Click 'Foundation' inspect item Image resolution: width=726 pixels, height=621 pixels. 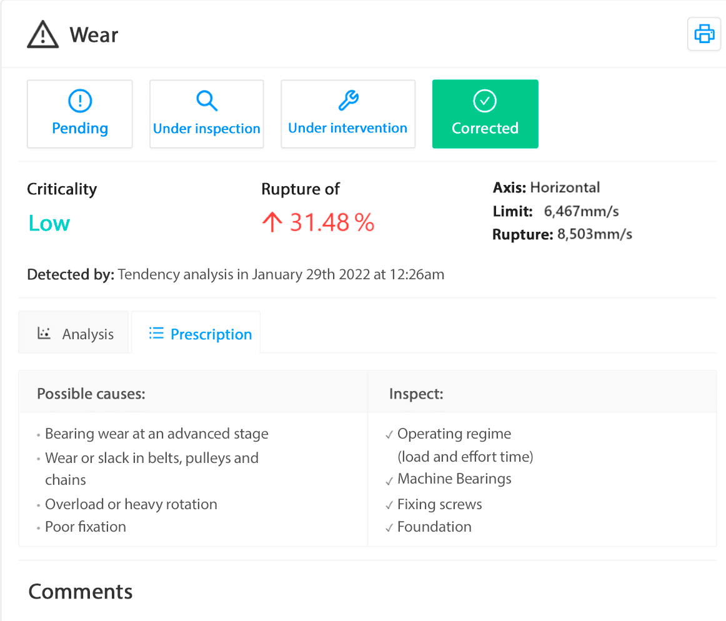(x=434, y=527)
